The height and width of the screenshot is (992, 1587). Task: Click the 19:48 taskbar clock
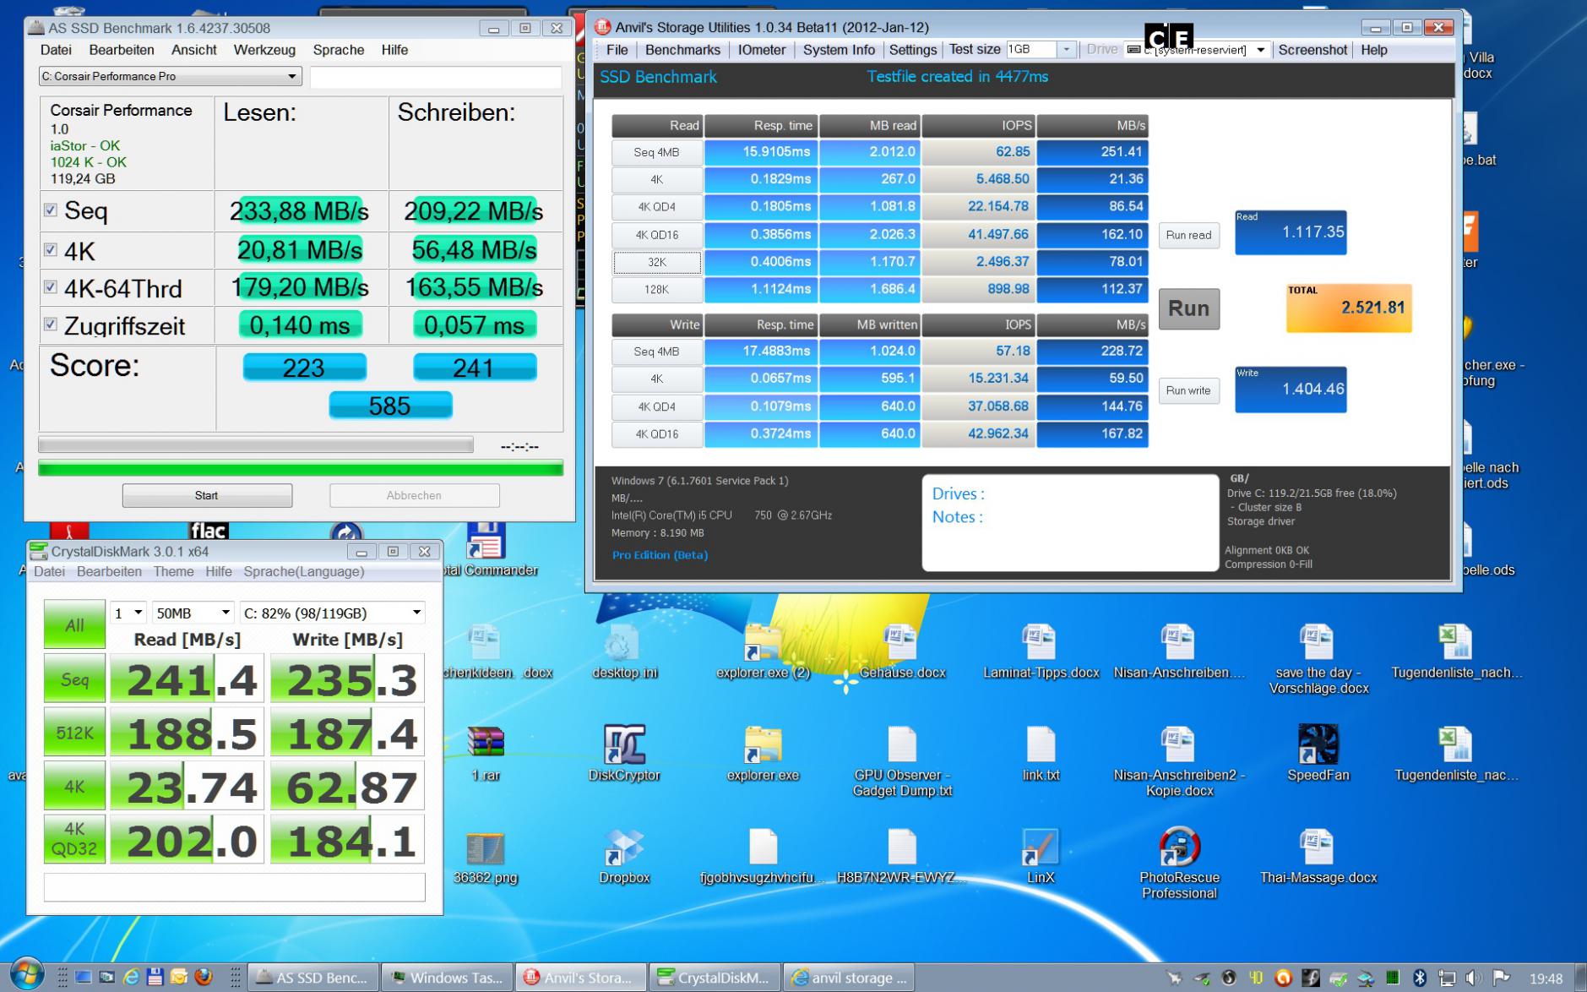point(1546,978)
